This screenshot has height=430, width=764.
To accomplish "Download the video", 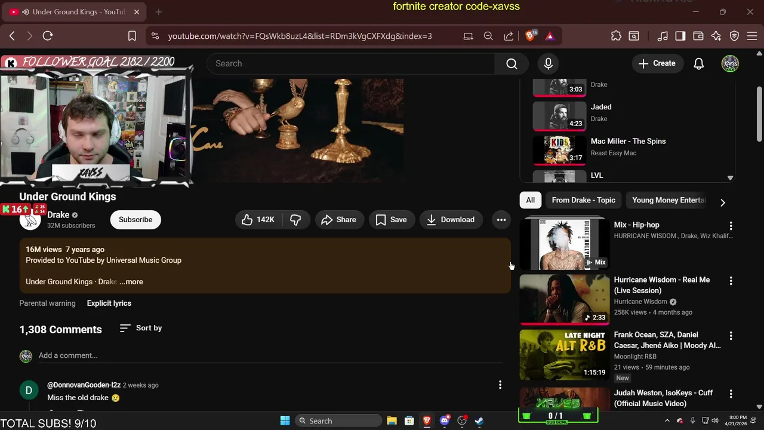I will pos(451,220).
